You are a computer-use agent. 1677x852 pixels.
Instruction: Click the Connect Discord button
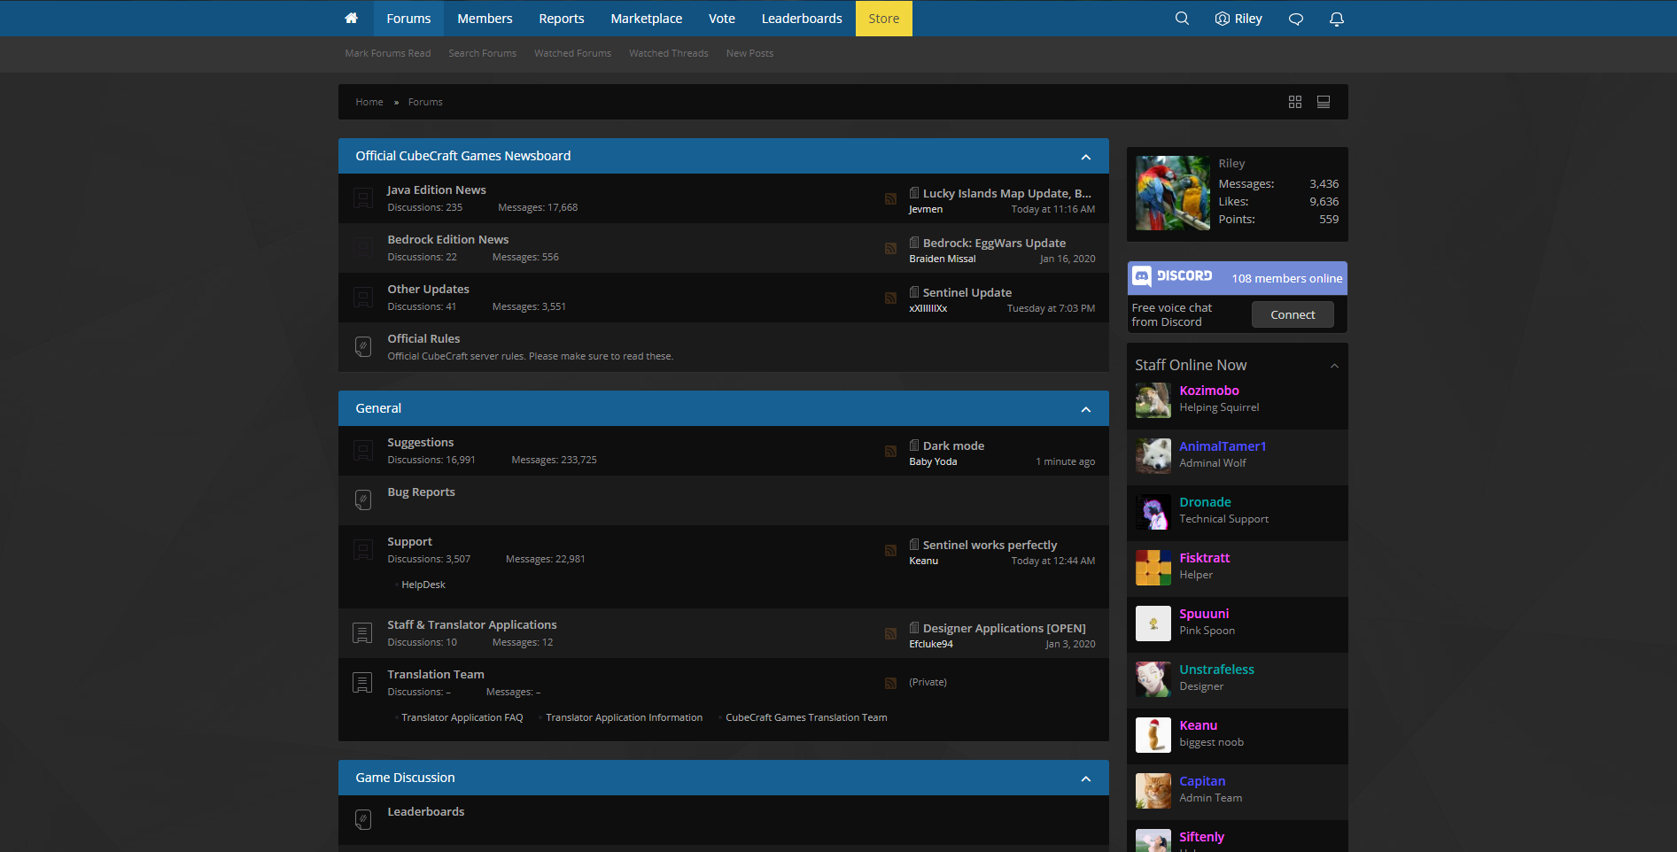1293,314
